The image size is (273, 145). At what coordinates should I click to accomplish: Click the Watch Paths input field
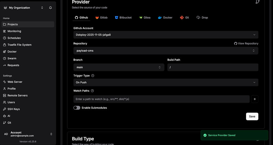pos(161,99)
